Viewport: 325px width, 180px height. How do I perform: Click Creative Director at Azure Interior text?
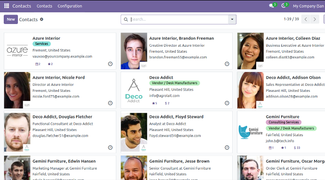[177, 45]
